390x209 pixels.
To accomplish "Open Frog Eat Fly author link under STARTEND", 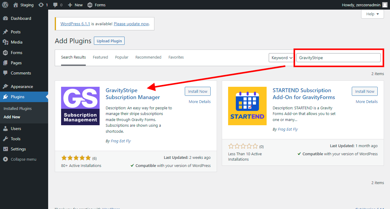I will 288,129.
